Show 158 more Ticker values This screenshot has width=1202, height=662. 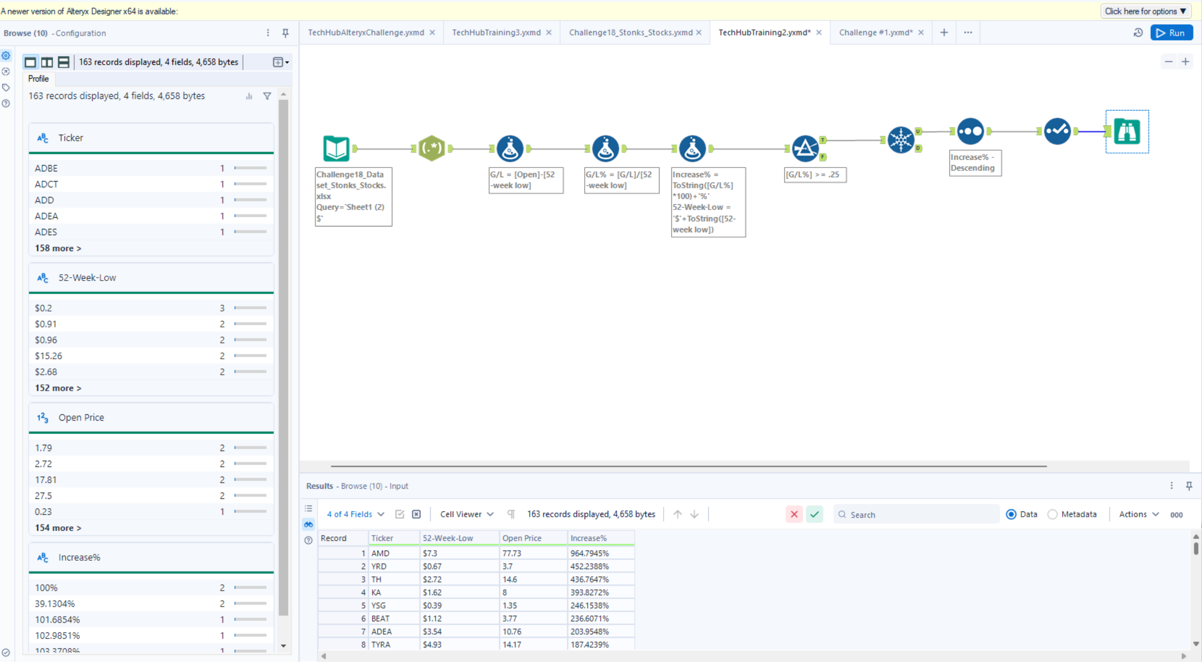[x=58, y=248]
